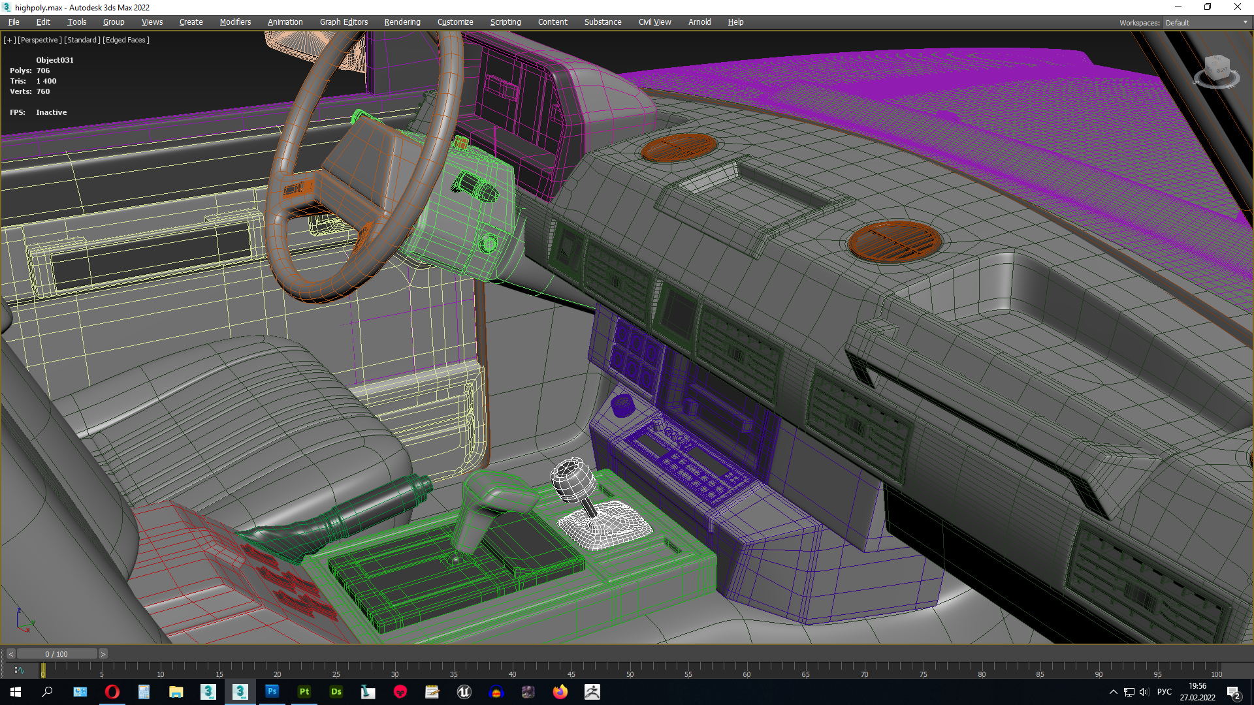1254x705 pixels.
Task: Expand the system tray hidden icons
Action: click(1113, 692)
